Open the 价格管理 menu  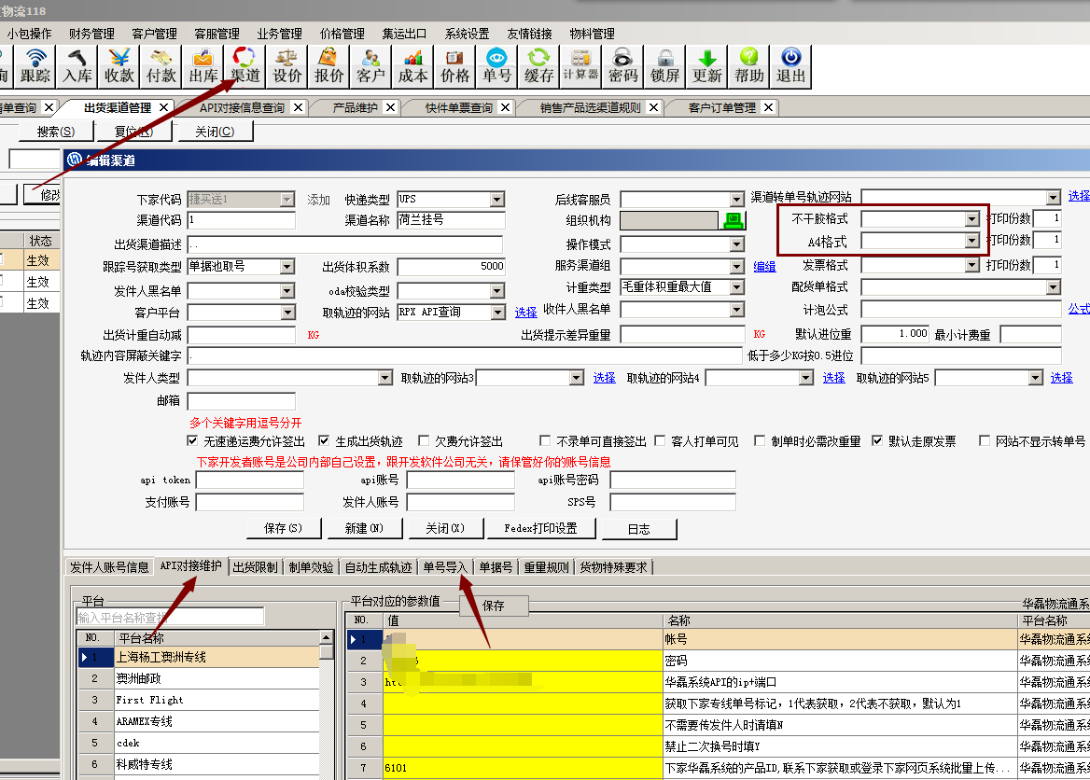(x=342, y=34)
